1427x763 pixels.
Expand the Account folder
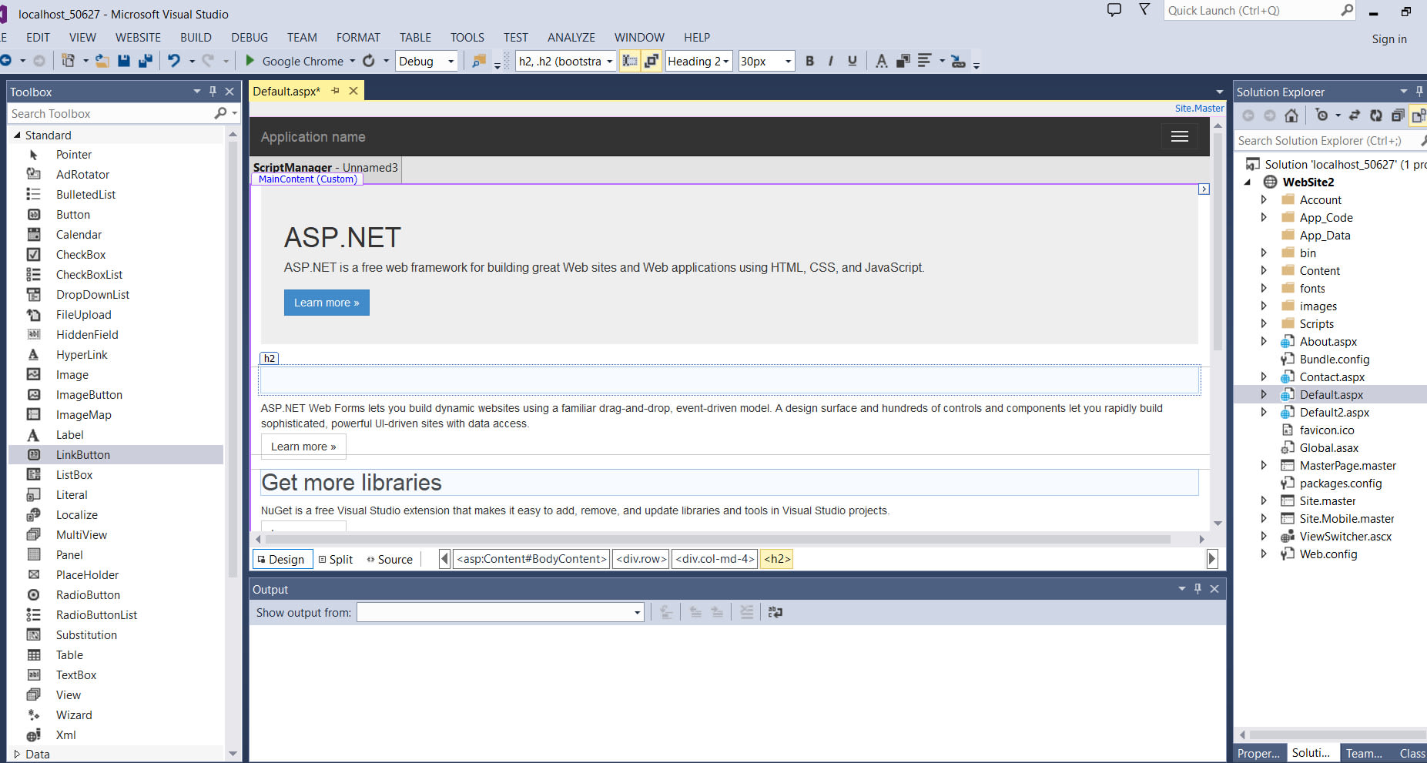pos(1264,199)
